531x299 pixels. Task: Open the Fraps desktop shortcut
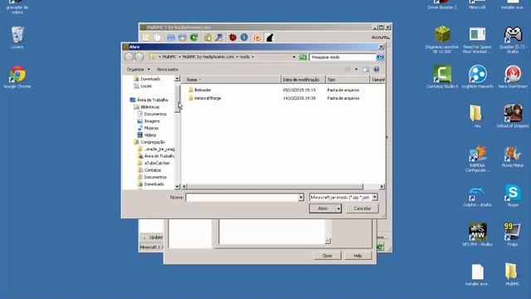coord(513,234)
